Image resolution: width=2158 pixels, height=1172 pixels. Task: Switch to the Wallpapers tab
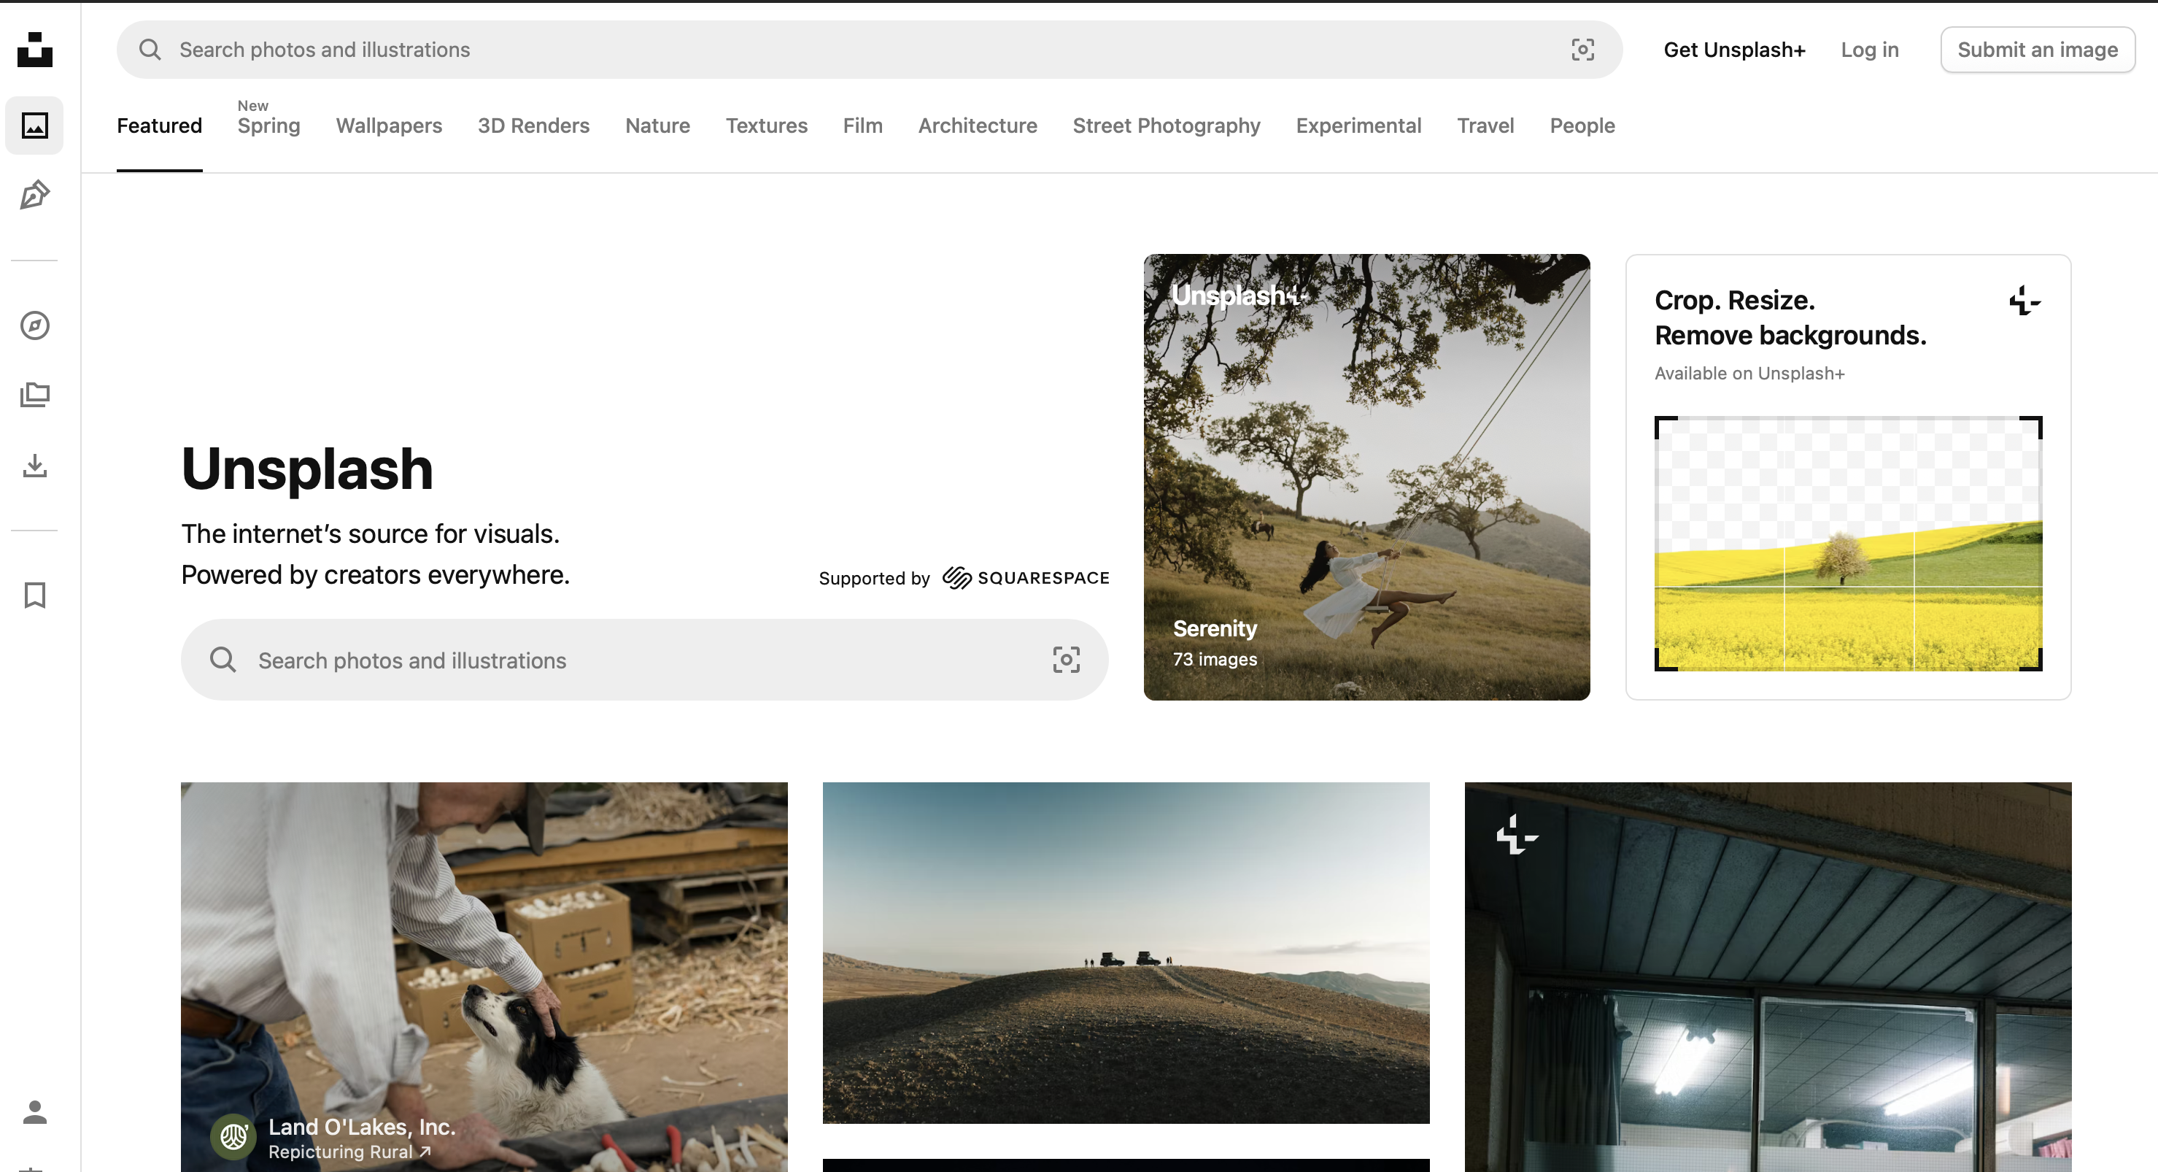tap(389, 126)
